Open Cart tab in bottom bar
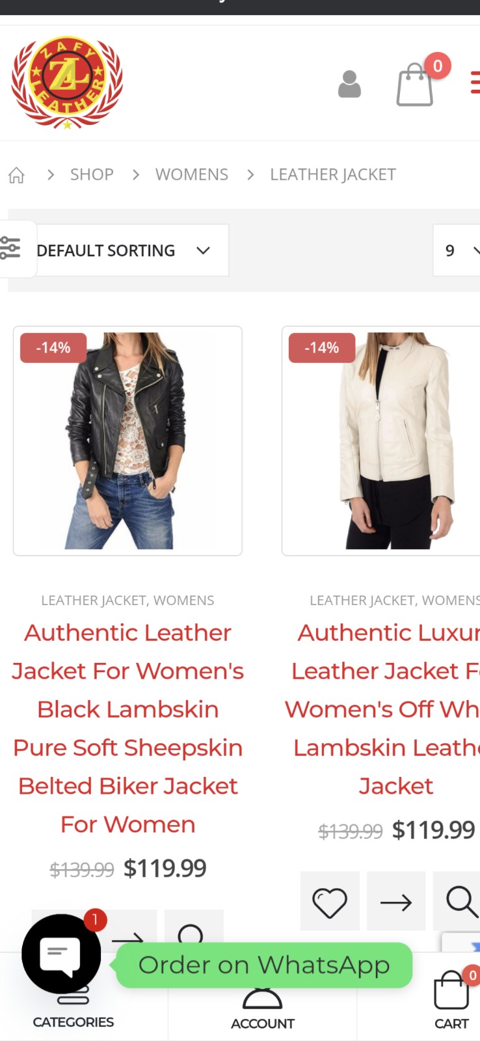 [x=451, y=999]
